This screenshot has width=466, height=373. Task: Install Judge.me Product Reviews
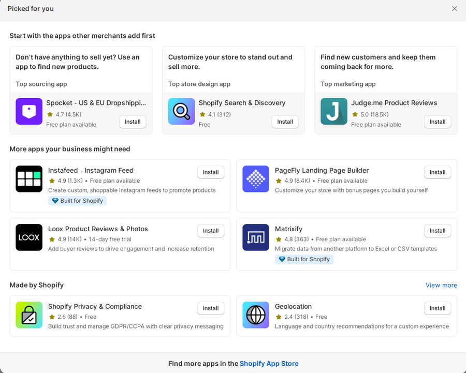point(438,122)
